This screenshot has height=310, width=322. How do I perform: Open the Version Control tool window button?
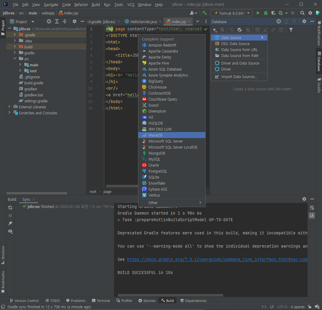coord(24,301)
